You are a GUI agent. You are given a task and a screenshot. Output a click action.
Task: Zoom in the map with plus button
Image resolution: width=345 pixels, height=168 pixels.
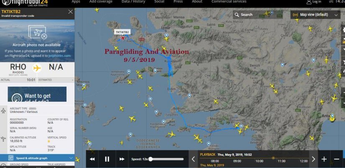(x=324, y=159)
